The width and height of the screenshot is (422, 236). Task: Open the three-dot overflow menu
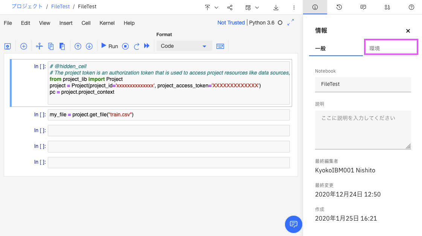pos(294,8)
